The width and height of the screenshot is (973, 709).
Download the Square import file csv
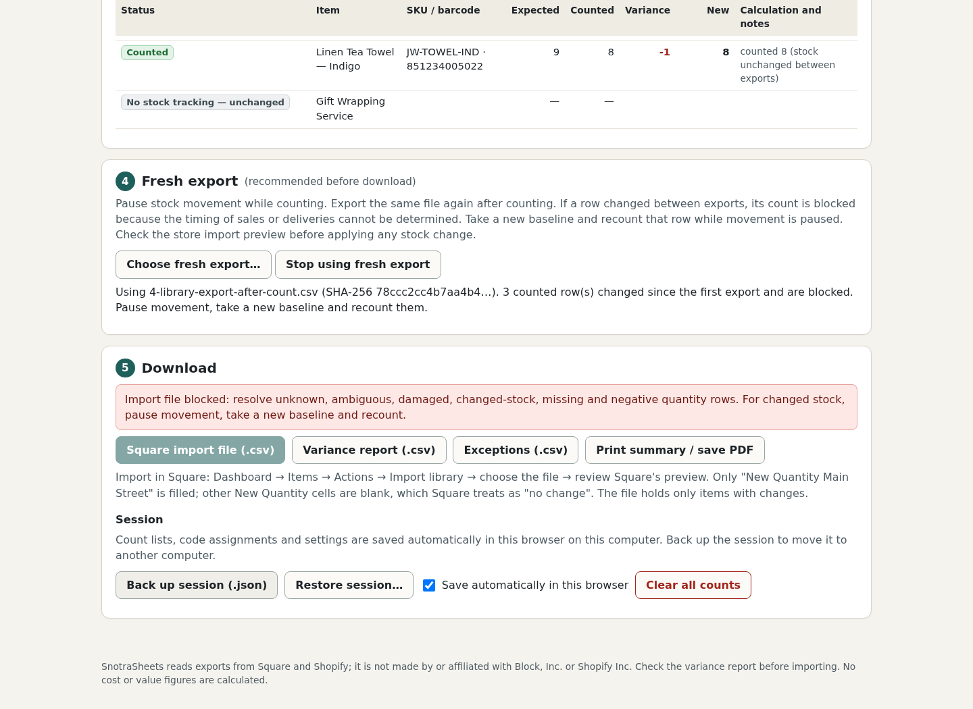click(x=200, y=450)
